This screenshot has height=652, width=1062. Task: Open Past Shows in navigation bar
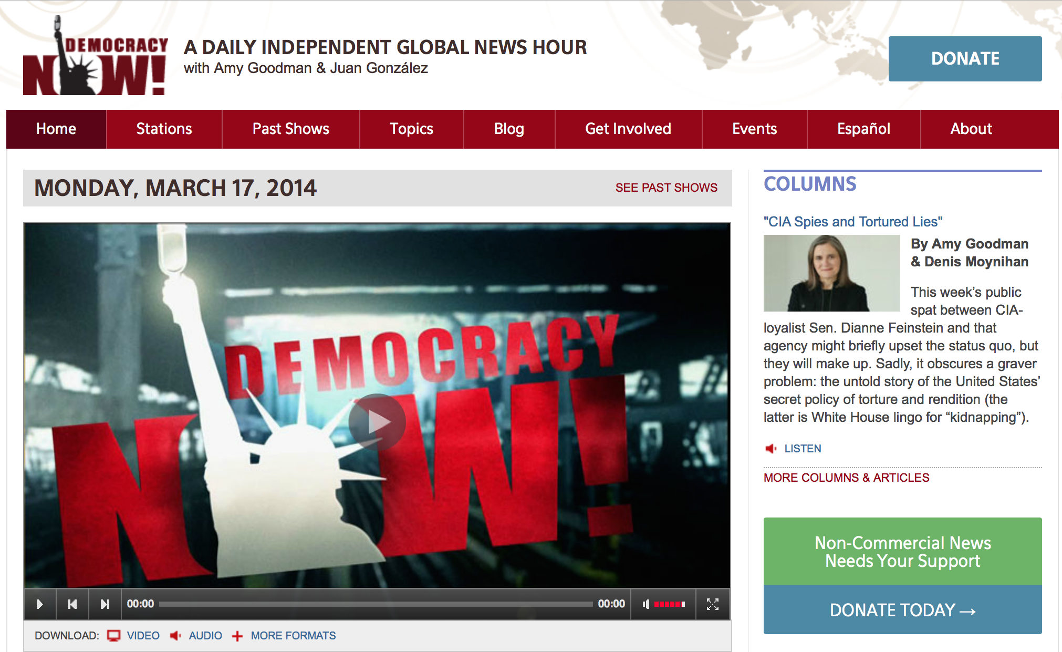point(290,129)
